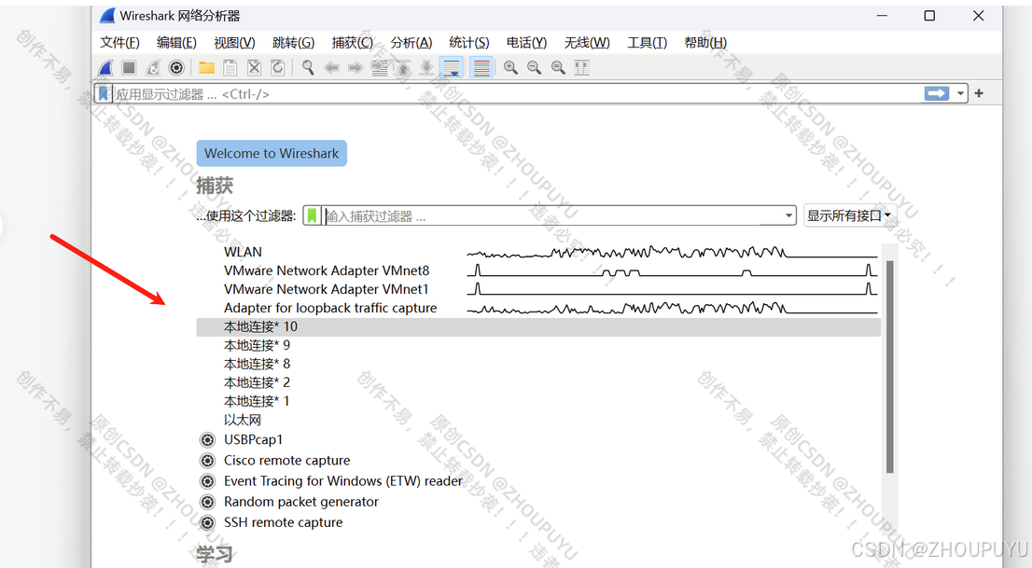Apply the display filter arrow button

(937, 93)
